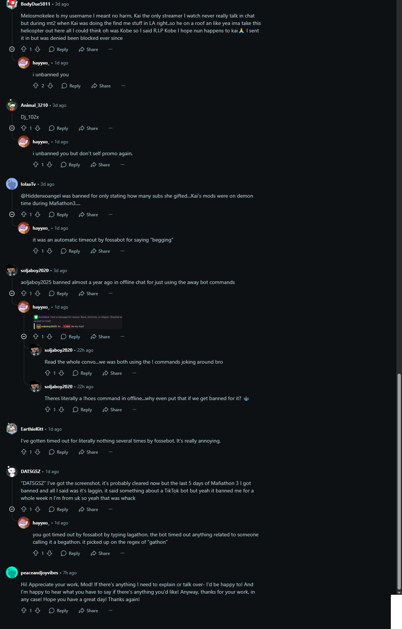The width and height of the screenshot is (402, 629).
Task: Open more options menu on EarthieKitt's comment
Action: click(111, 452)
